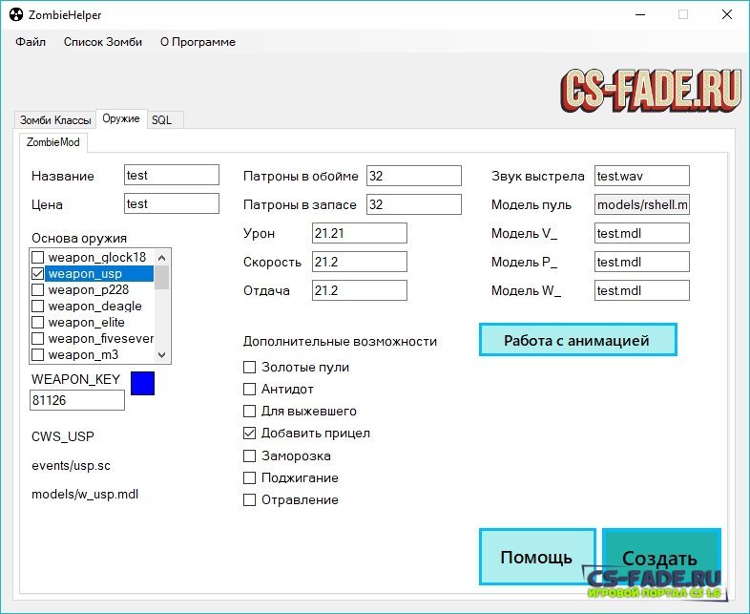
Task: Check the weapon_p228 checkbox
Action: 38,290
